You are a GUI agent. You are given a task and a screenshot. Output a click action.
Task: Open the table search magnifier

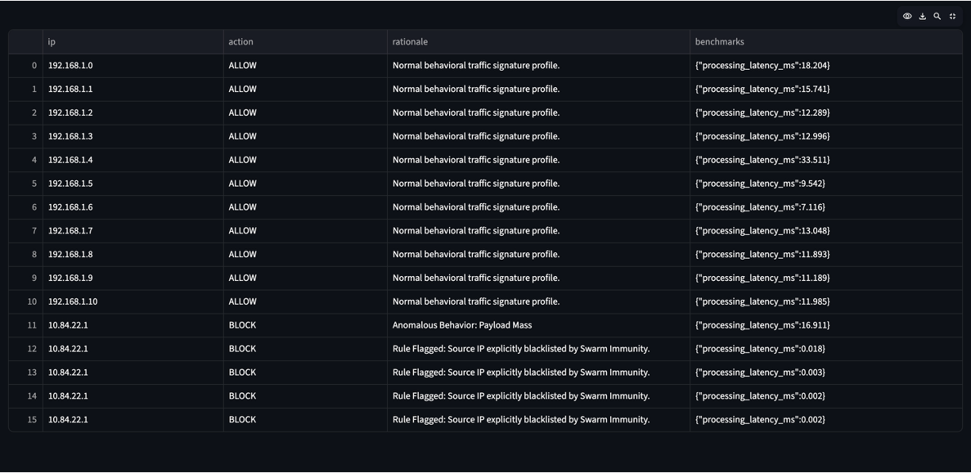click(938, 17)
